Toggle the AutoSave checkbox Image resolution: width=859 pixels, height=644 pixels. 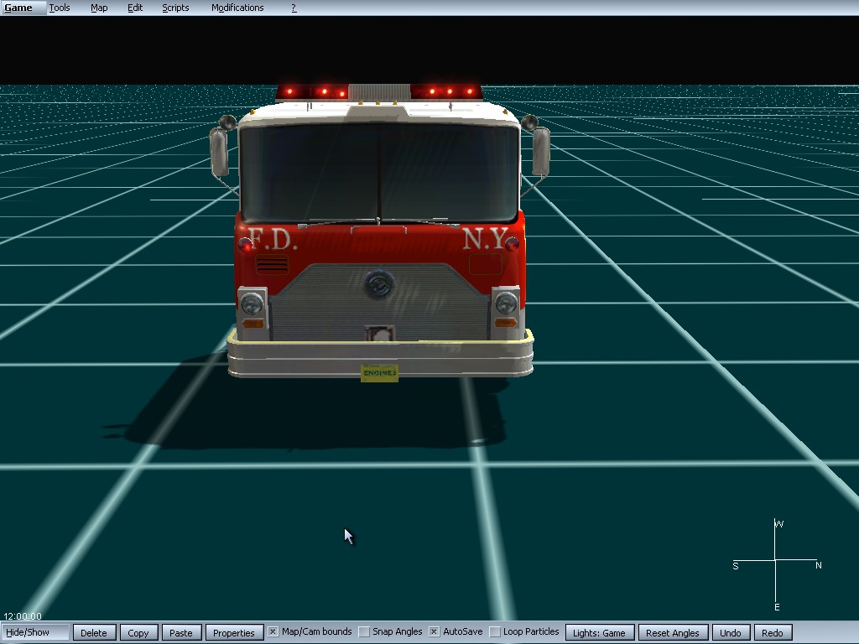434,631
